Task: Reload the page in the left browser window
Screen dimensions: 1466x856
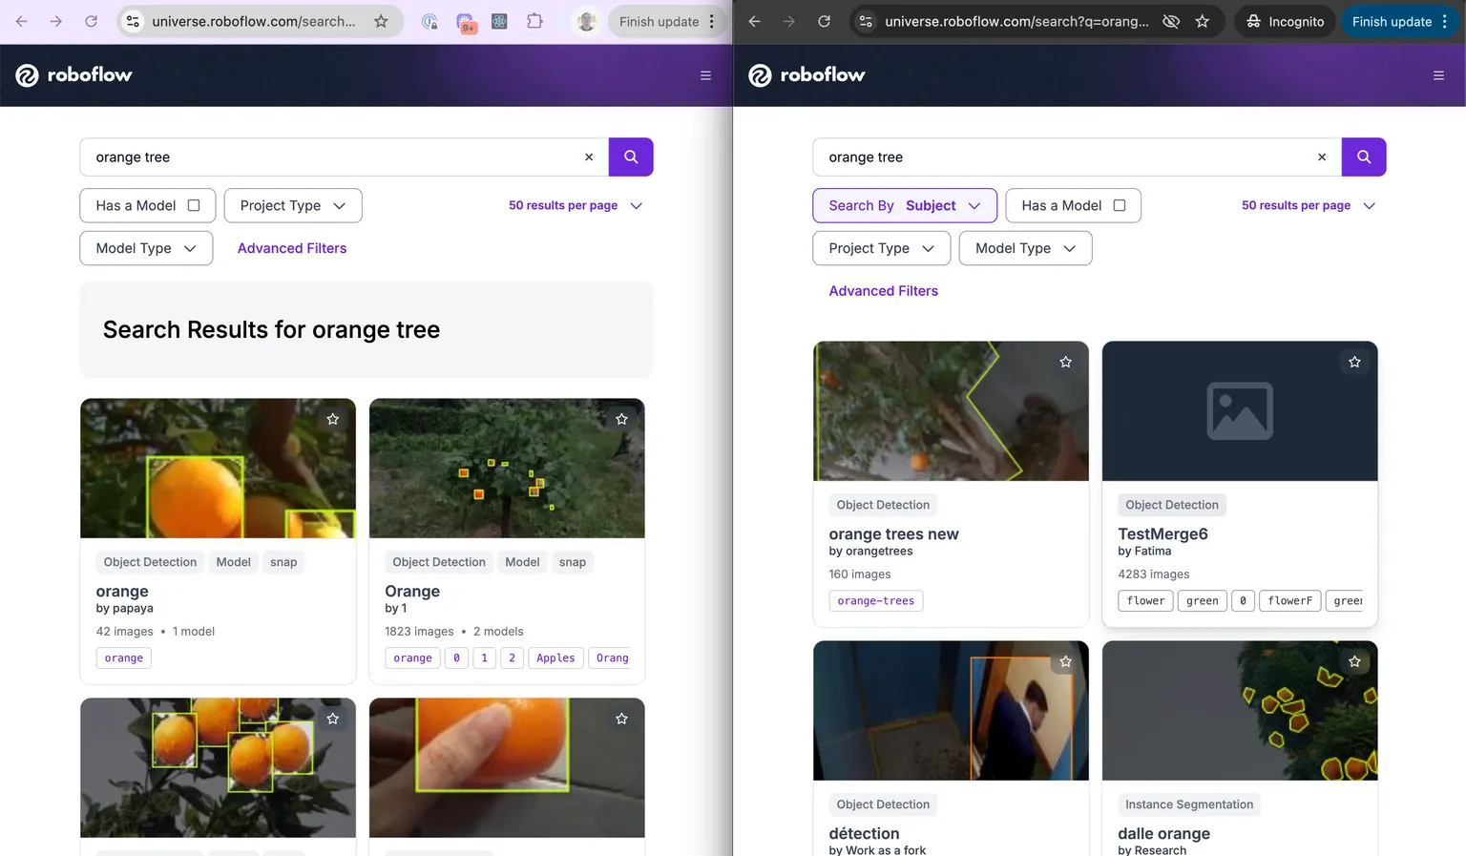Action: [x=91, y=21]
